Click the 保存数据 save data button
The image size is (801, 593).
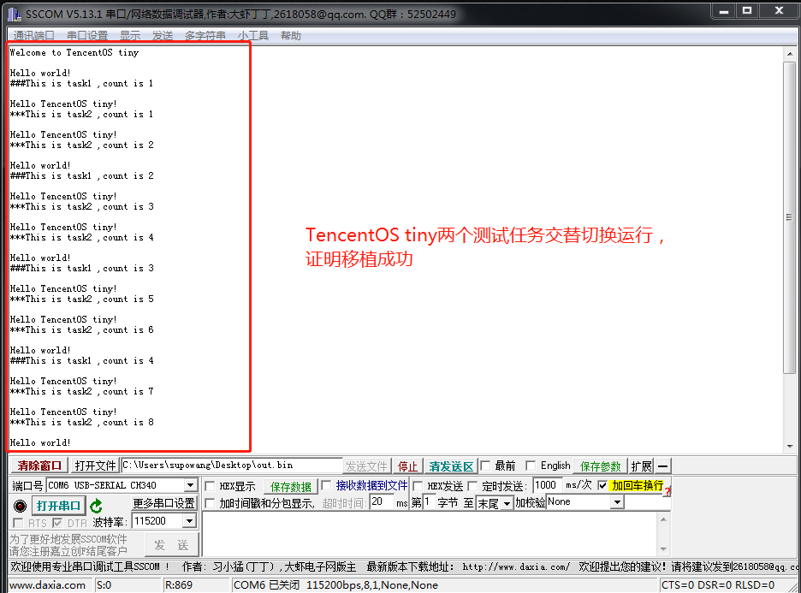(291, 486)
